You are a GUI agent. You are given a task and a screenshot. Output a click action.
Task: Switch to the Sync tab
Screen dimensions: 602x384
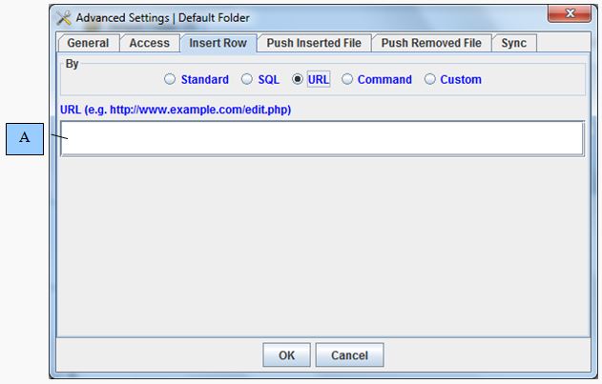(513, 43)
